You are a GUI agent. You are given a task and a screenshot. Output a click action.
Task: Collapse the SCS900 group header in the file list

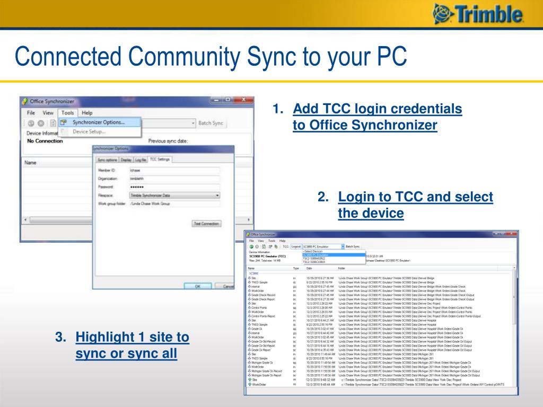pos(253,273)
